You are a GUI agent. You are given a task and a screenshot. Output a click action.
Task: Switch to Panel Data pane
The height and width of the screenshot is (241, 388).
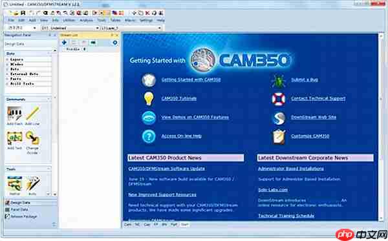tap(19, 209)
